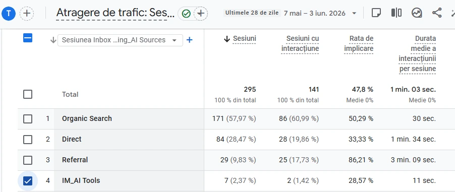Viewport: 455px width, 192px height.
Task: Check the Organic Search row checkbox
Action: coord(28,119)
